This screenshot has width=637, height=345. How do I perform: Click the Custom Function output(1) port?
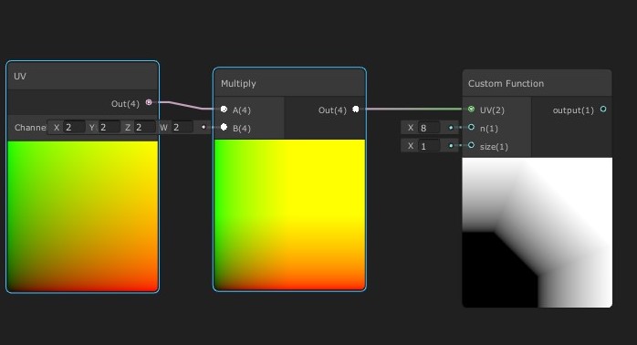tap(603, 109)
